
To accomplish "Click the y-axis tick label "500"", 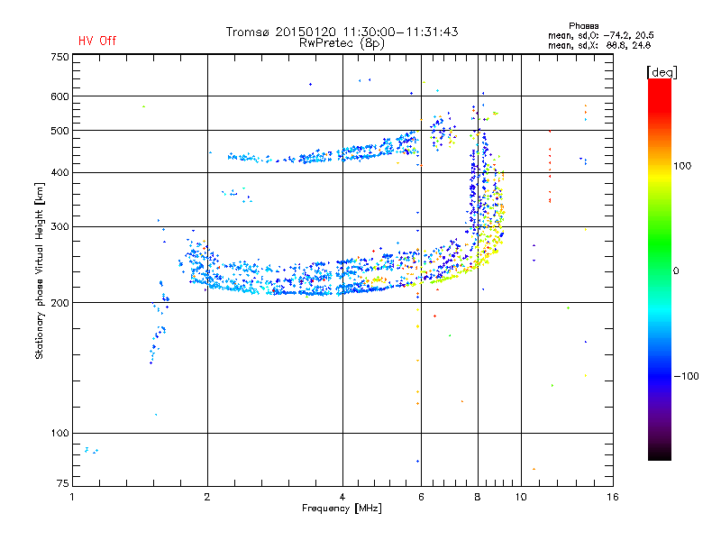I will [59, 131].
